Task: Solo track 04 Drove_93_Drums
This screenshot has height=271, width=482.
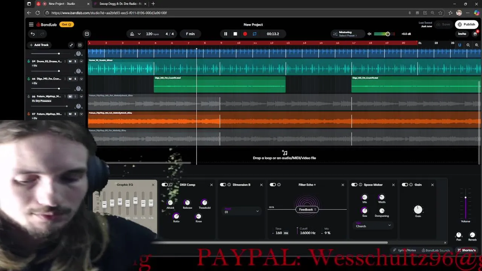Action: (x=75, y=61)
